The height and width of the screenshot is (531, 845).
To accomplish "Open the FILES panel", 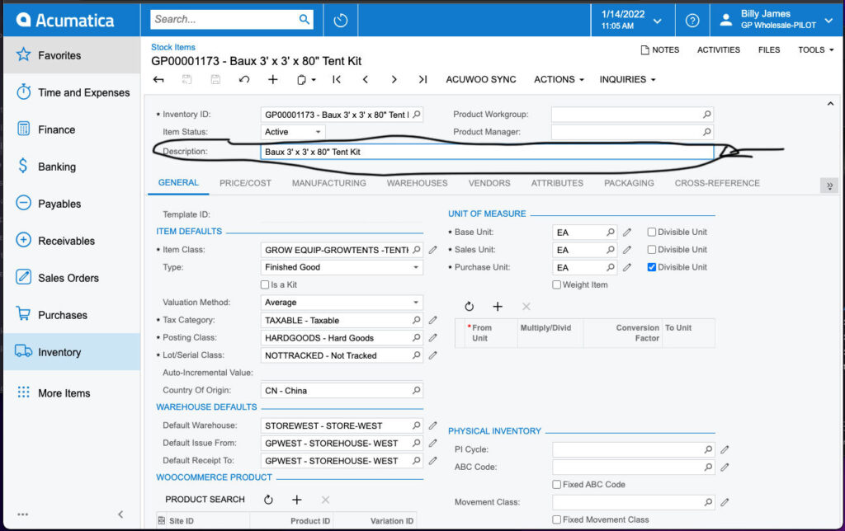I will (x=769, y=50).
